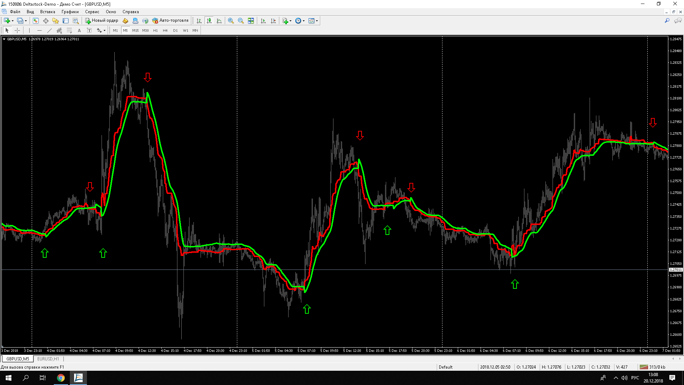Screen dimensions: 684x385
Task: Switch to M1 timeframe
Action: pyautogui.click(x=115, y=30)
